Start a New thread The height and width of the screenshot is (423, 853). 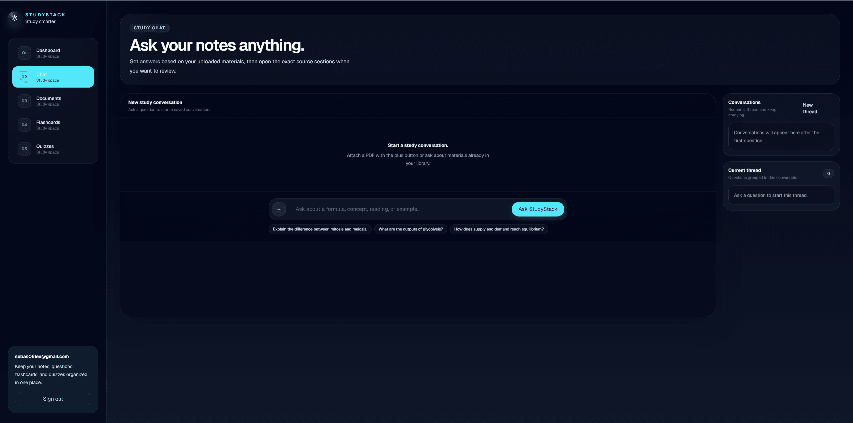click(x=810, y=108)
